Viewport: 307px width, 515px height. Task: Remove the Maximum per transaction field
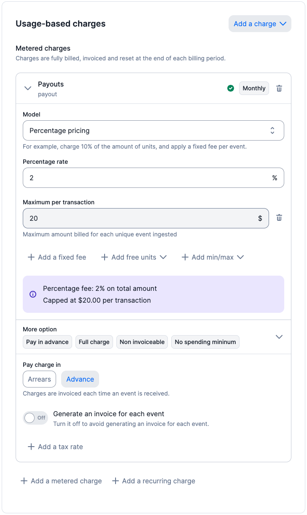tap(279, 218)
